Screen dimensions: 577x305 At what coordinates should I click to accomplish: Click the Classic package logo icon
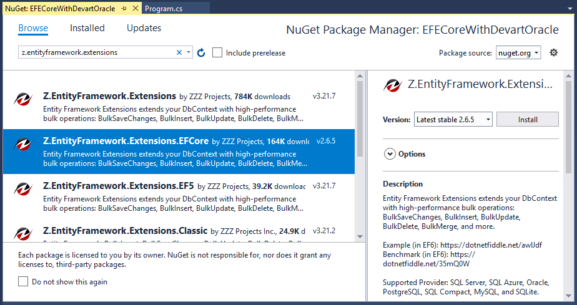(23, 234)
